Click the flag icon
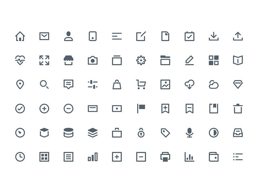The width and height of the screenshot is (258, 193). coord(141,108)
